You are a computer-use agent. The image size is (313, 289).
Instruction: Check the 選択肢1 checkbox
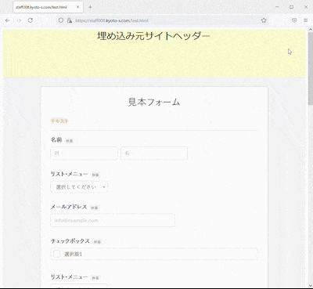(x=56, y=254)
